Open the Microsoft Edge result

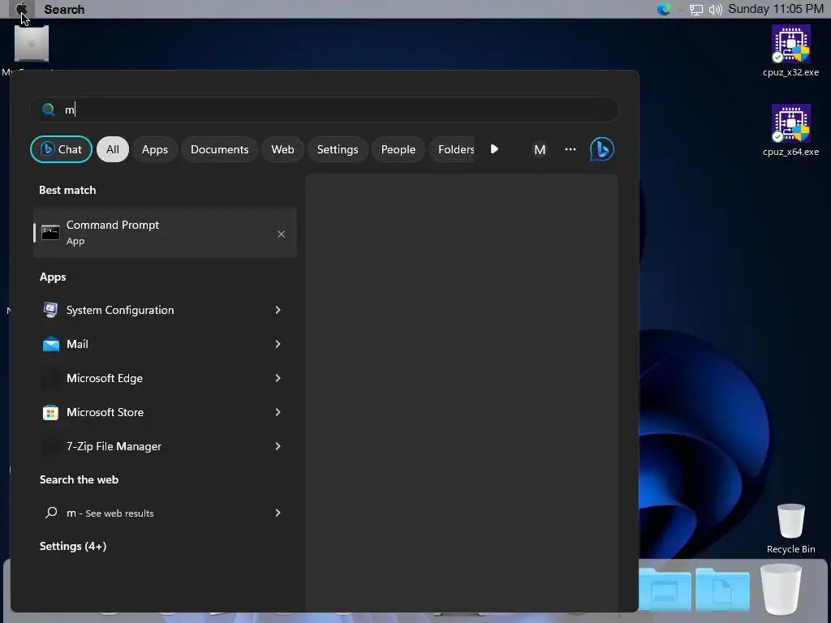coord(165,378)
